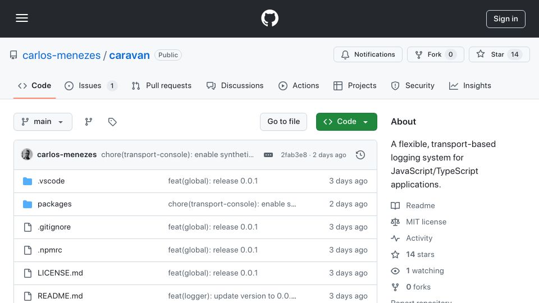539x303 pixels.
Task: Open the packages folder
Action: 54,204
